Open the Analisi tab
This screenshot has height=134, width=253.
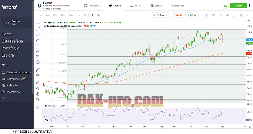coord(136,6)
